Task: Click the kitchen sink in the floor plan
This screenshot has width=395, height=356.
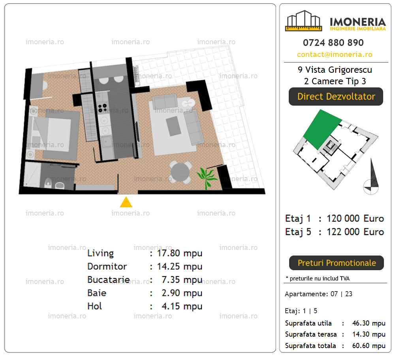Action: (x=107, y=142)
